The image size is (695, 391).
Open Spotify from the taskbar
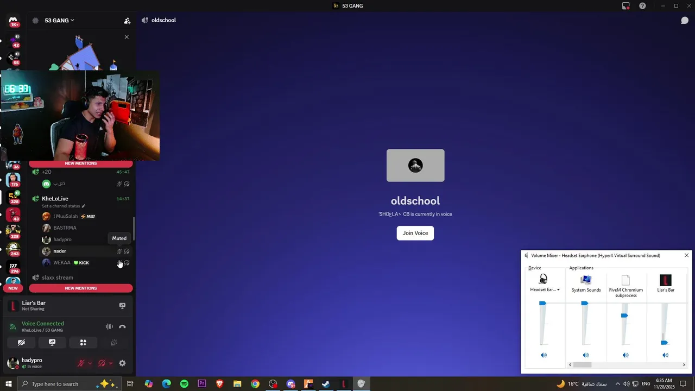(184, 384)
